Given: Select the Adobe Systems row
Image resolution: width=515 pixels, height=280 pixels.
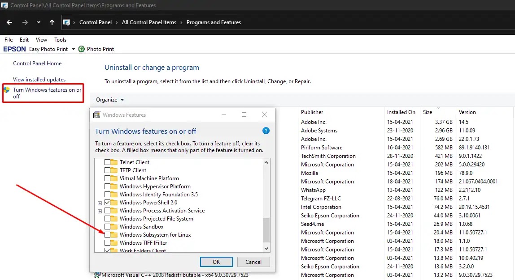Looking at the screenshot, I should tap(319, 130).
